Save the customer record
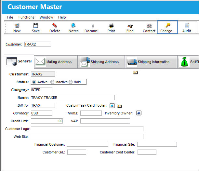This screenshot has width=199, height=171. click(x=36, y=28)
